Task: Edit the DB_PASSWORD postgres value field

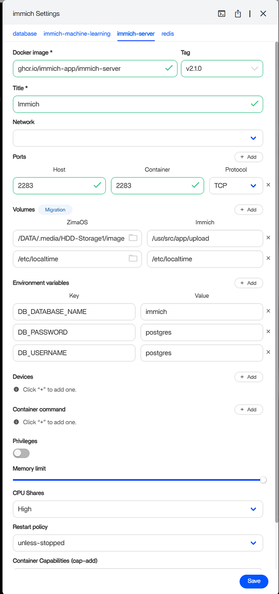Action: pos(202,332)
